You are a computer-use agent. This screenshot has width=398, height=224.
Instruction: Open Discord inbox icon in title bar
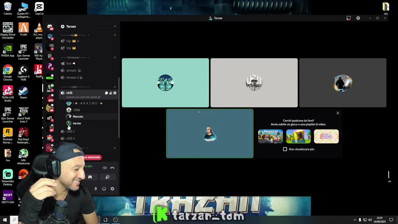click(x=349, y=18)
